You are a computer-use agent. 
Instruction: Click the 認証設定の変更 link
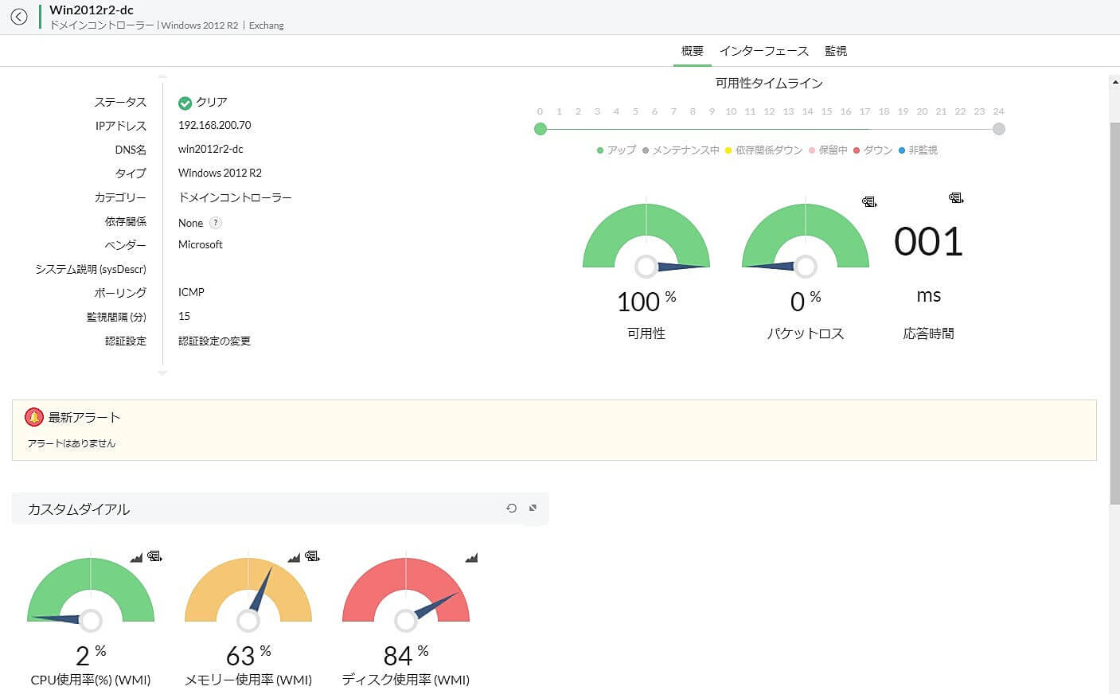(x=214, y=340)
